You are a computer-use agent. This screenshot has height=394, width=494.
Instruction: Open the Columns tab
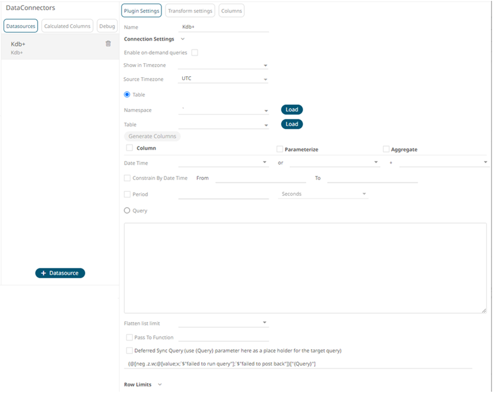click(231, 11)
